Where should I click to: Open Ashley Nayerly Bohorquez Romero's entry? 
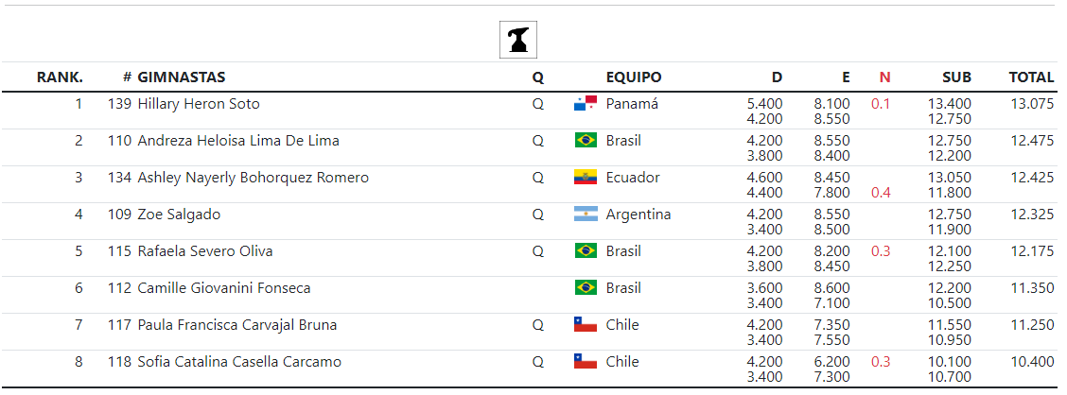(x=253, y=178)
